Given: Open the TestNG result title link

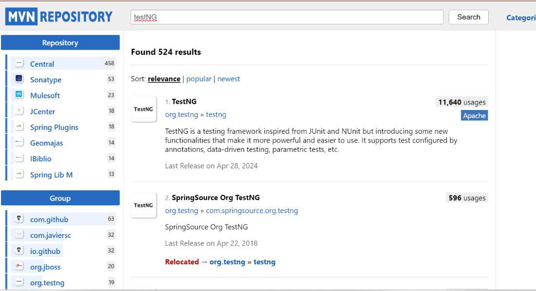Looking at the screenshot, I should pos(184,102).
